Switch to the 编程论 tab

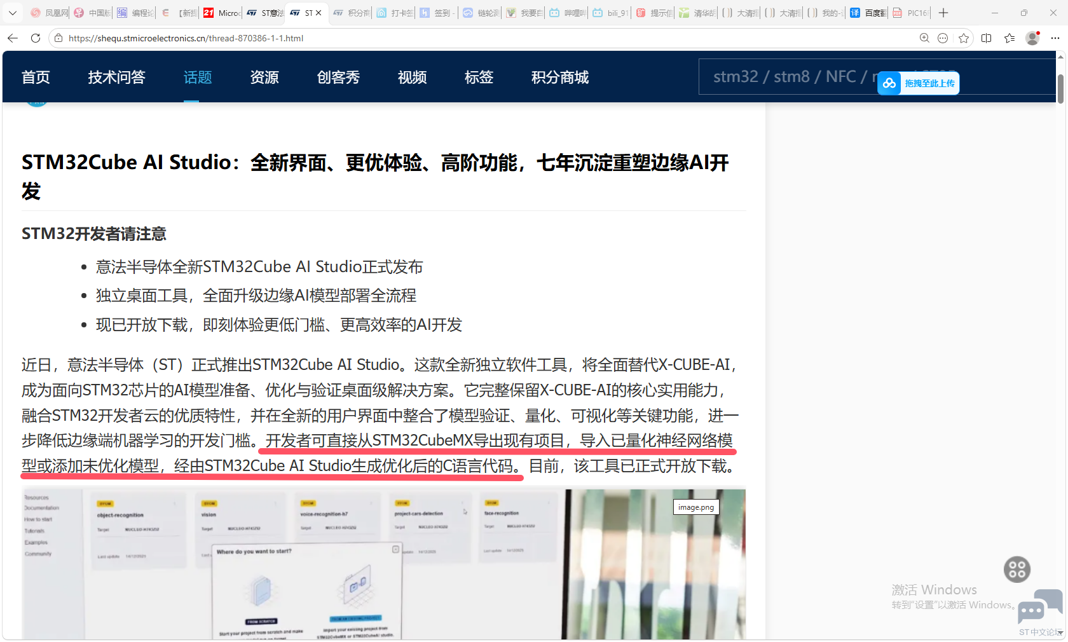click(135, 13)
